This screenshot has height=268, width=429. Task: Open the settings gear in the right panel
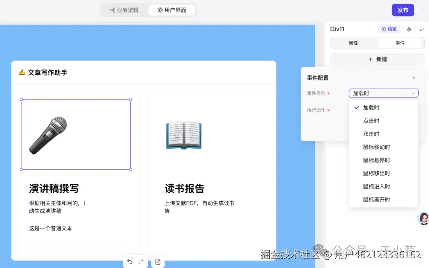(409, 29)
